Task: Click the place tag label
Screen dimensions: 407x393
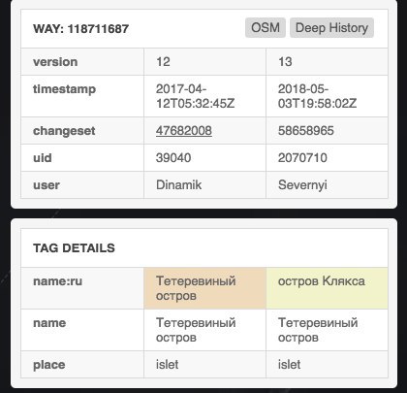Action: pos(49,365)
